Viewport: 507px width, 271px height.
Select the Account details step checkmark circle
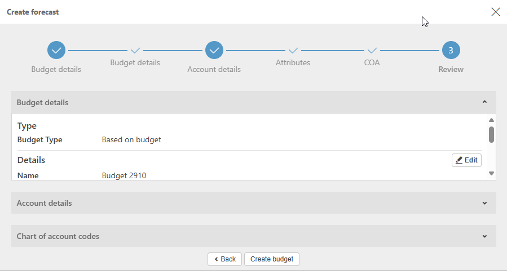[x=214, y=51]
